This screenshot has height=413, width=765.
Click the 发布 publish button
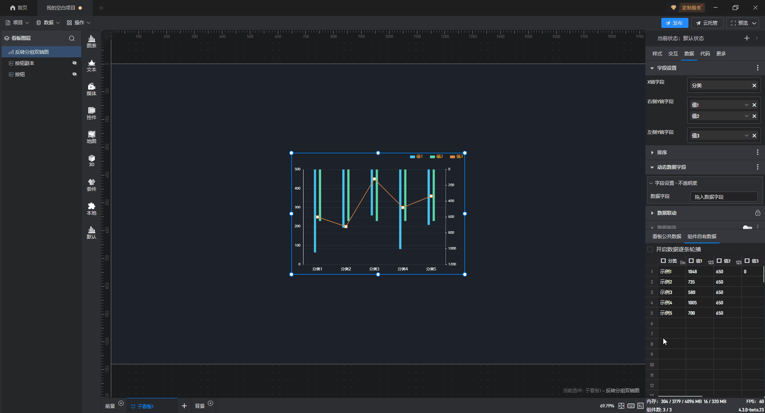coord(674,23)
